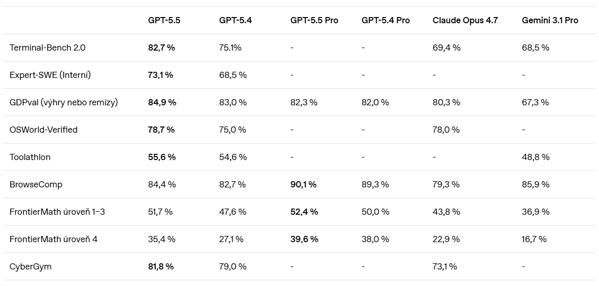The height and width of the screenshot is (286, 599).
Task: Click the Expert-SWE (Interní) row label
Action: (50, 75)
